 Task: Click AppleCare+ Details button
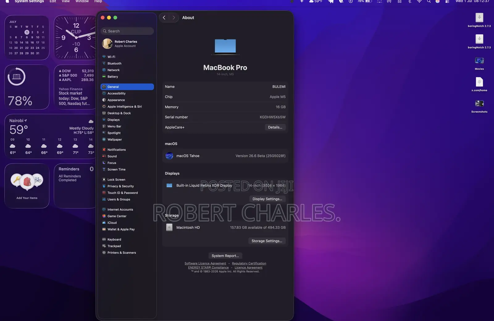click(275, 127)
